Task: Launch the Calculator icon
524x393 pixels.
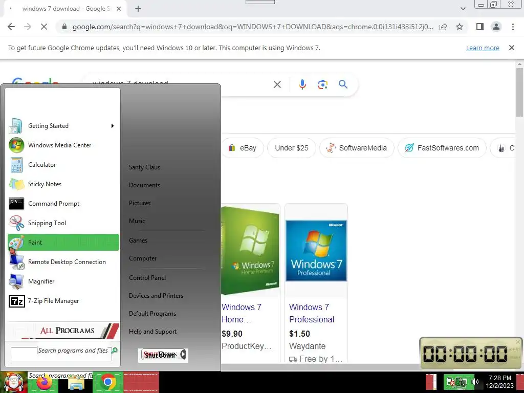Action: 16,165
